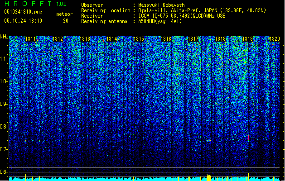Click the A504HB(yagi 4el) antenna text
The height and width of the screenshot is (181, 285).
click(160, 21)
